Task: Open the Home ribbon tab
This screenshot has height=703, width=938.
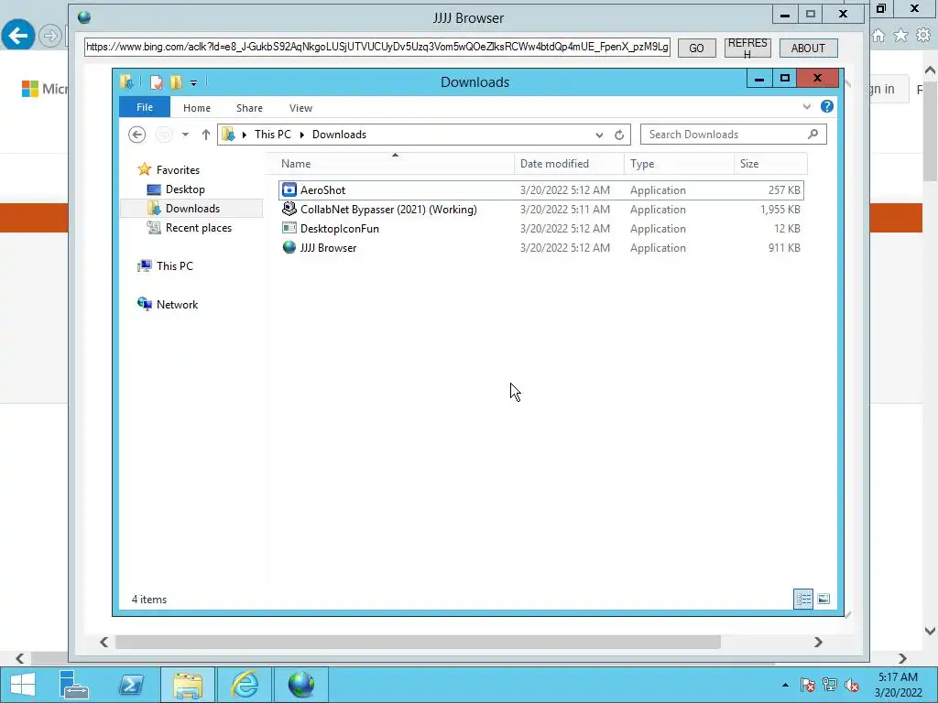Action: coord(197,108)
